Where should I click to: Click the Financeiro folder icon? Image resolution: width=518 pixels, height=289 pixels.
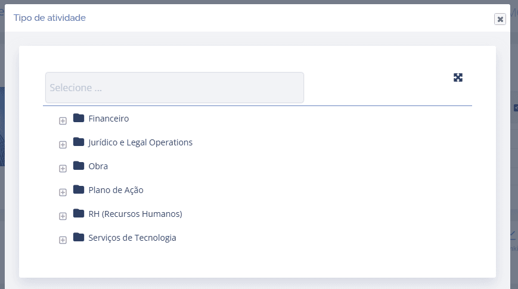click(79, 118)
